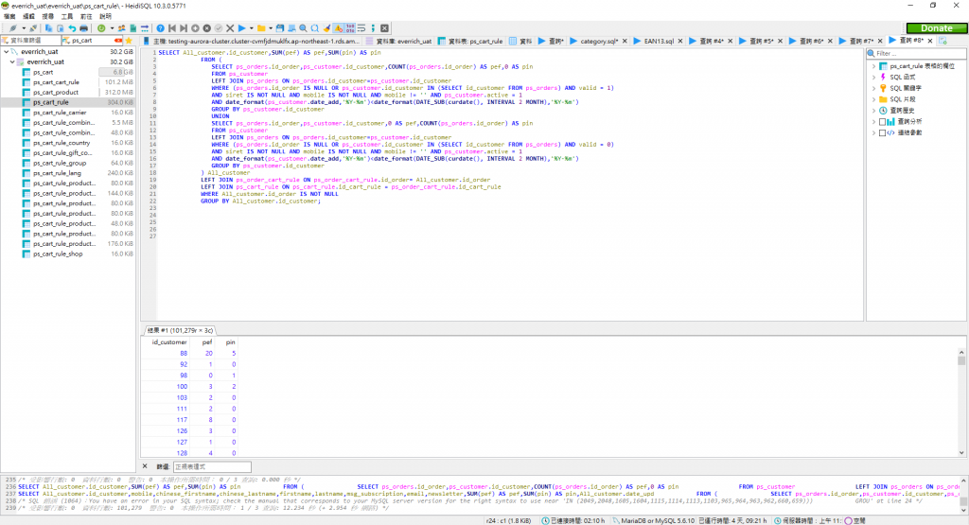Close the filter panel with X
Screen dimensions: 969x525
[145, 466]
